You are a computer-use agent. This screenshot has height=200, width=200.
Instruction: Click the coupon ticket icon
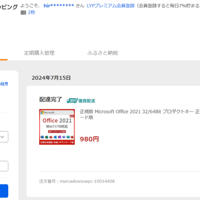(x=23, y=12)
